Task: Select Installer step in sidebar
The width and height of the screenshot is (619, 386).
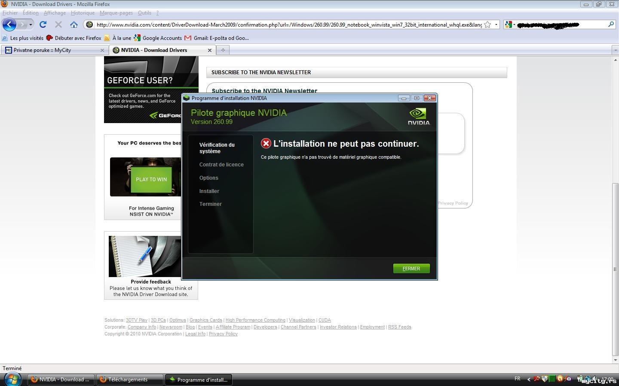Action: click(209, 191)
